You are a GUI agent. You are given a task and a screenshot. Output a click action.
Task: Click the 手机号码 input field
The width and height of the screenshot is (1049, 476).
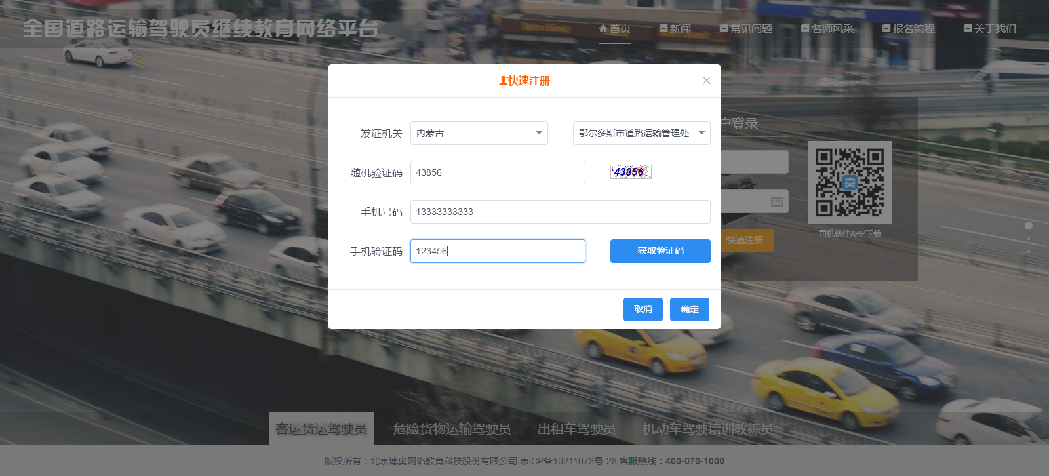point(561,212)
